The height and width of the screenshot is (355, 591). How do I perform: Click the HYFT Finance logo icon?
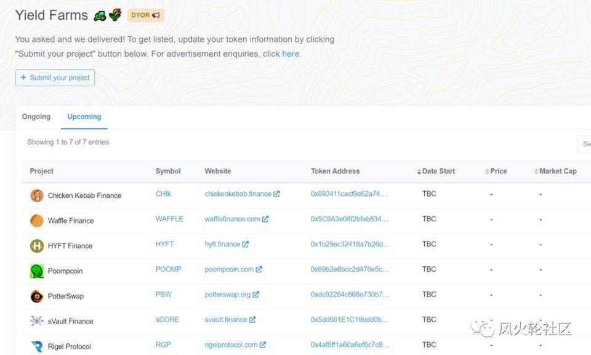coord(37,246)
